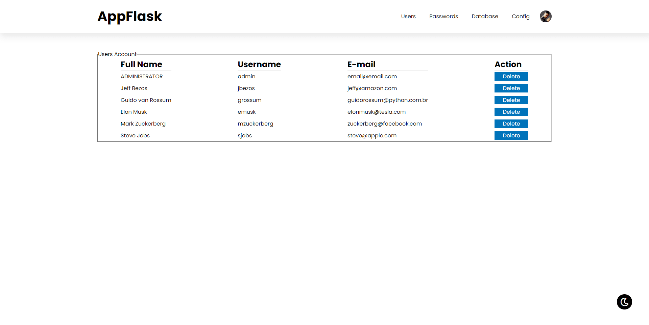This screenshot has width=649, height=325.
Task: Click the Username column header
Action: 259,64
